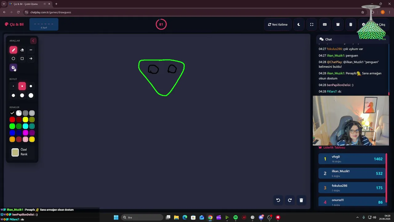This screenshot has width=394, height=222.
Task: Click the Yeni Kelime button
Action: pyautogui.click(x=278, y=24)
